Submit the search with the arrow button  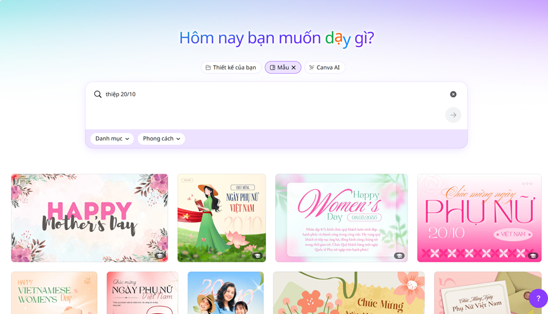click(x=453, y=115)
